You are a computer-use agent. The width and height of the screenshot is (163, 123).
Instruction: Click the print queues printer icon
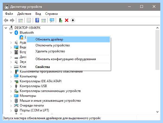tap(16, 105)
